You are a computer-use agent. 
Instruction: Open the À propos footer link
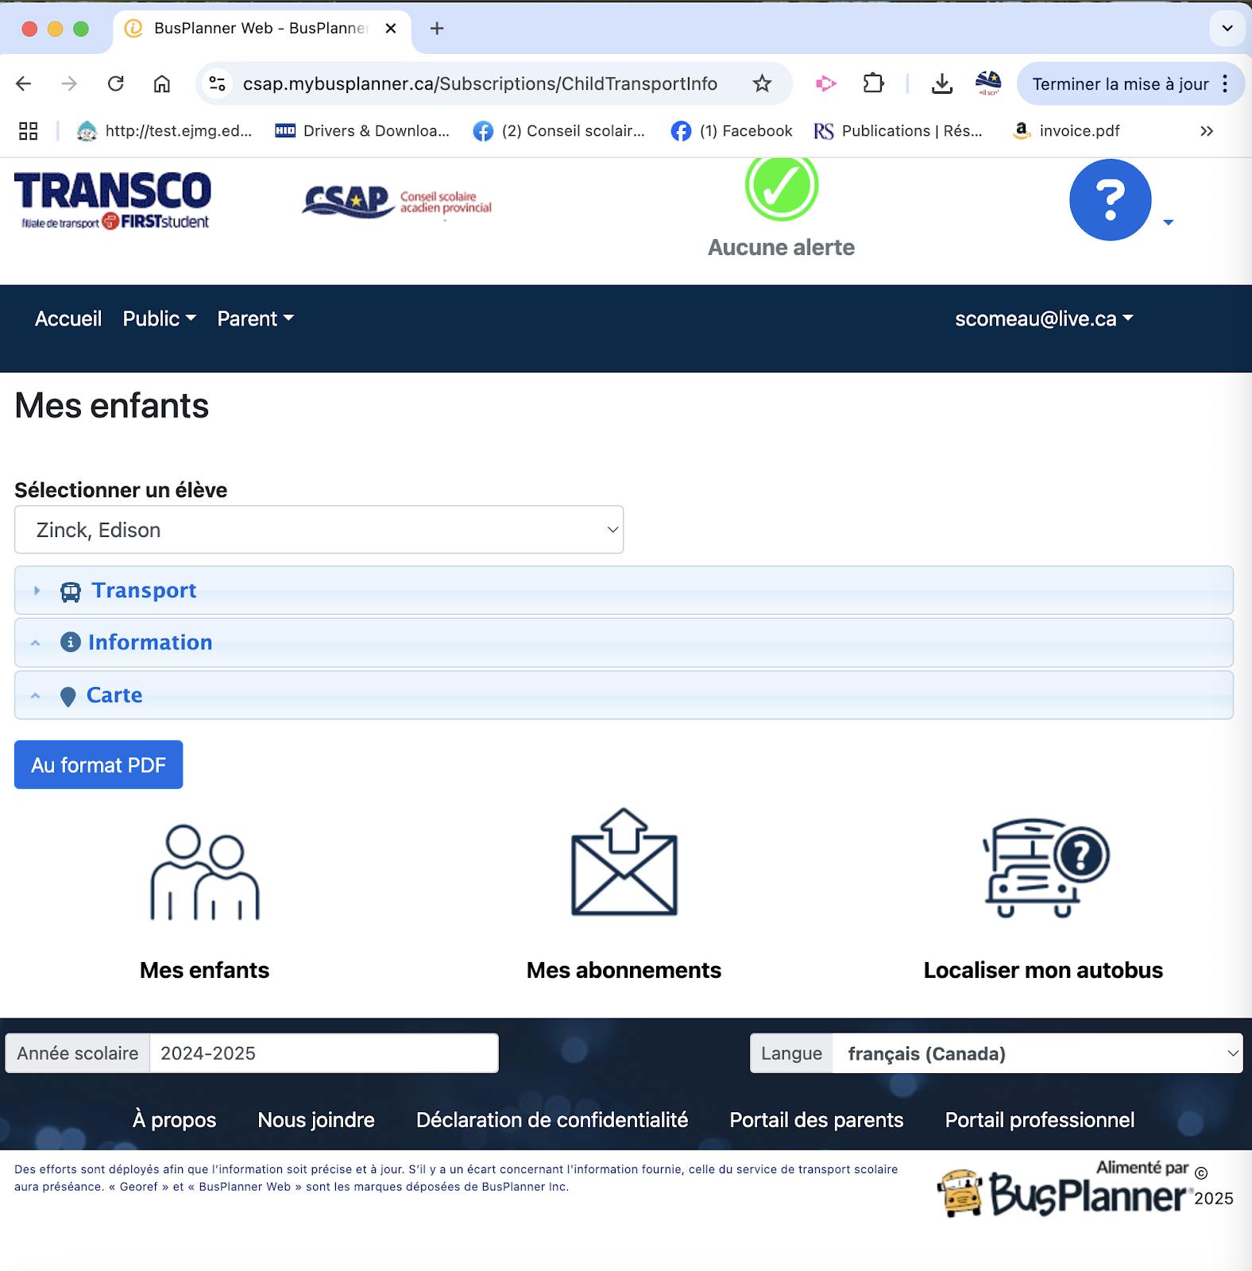(x=174, y=1120)
